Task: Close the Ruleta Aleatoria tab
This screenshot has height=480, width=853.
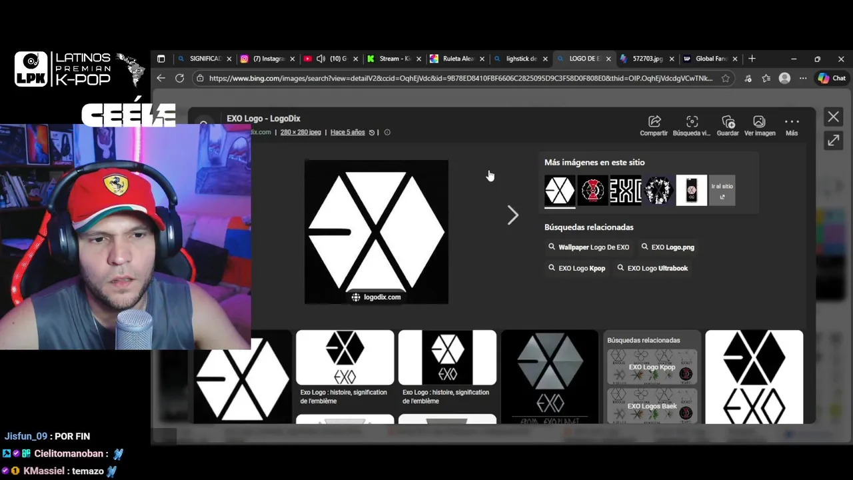Action: pos(482,59)
